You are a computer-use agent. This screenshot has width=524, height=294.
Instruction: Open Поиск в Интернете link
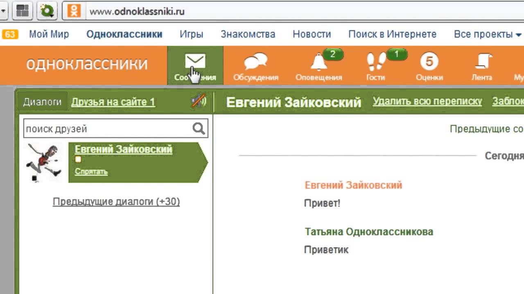(x=392, y=34)
